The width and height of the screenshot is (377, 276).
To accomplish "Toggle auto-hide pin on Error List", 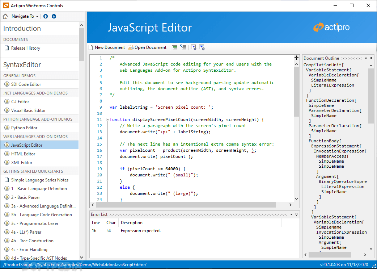I will click(296, 214).
